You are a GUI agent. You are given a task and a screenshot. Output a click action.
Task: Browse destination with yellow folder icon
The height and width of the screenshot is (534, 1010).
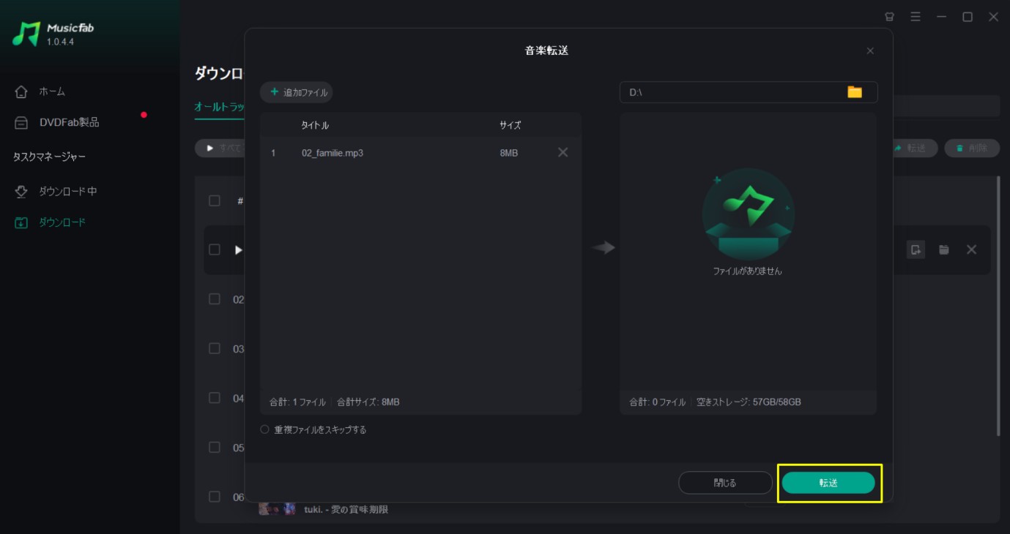(855, 92)
